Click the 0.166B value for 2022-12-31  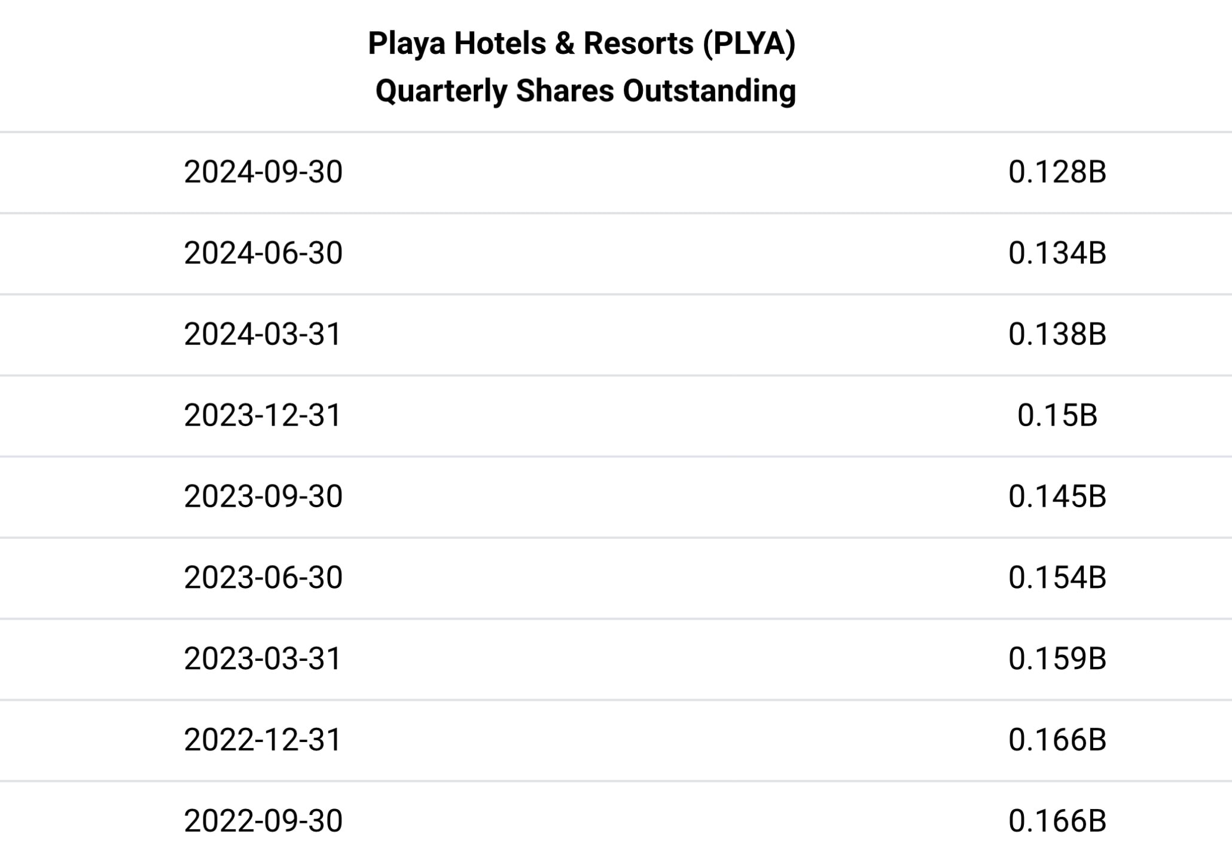pos(1057,740)
